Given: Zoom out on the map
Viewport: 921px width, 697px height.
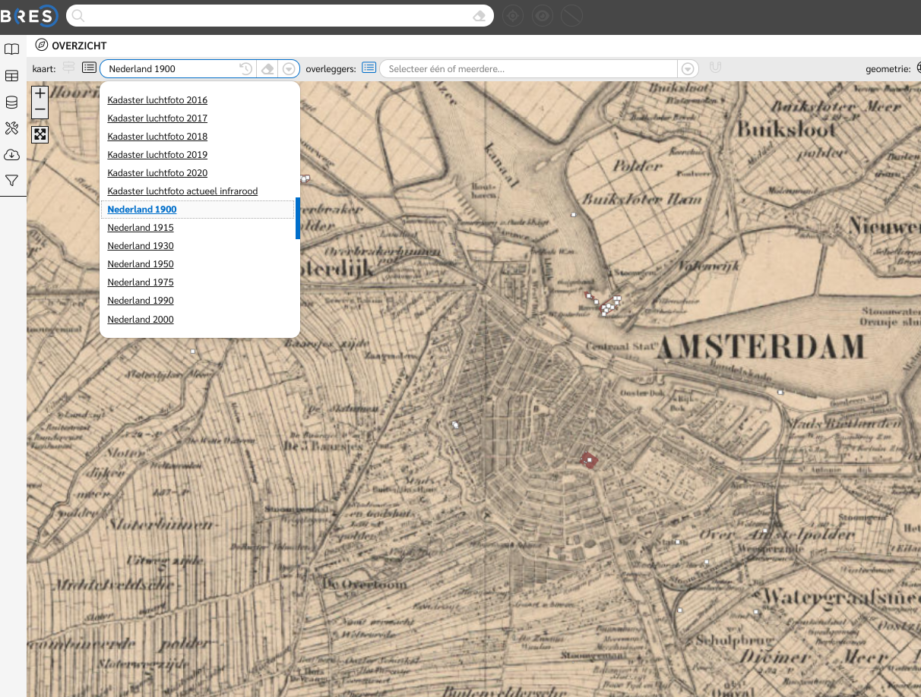Looking at the screenshot, I should pos(40,111).
